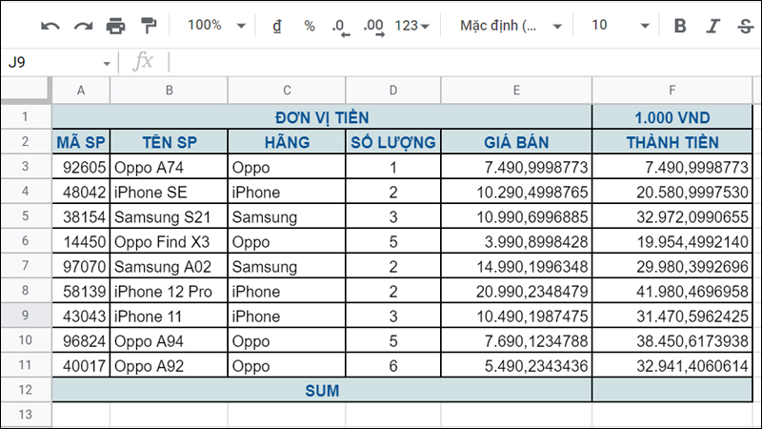Expand the Mặc định font dropdown
762x429 pixels.
pyautogui.click(x=511, y=26)
